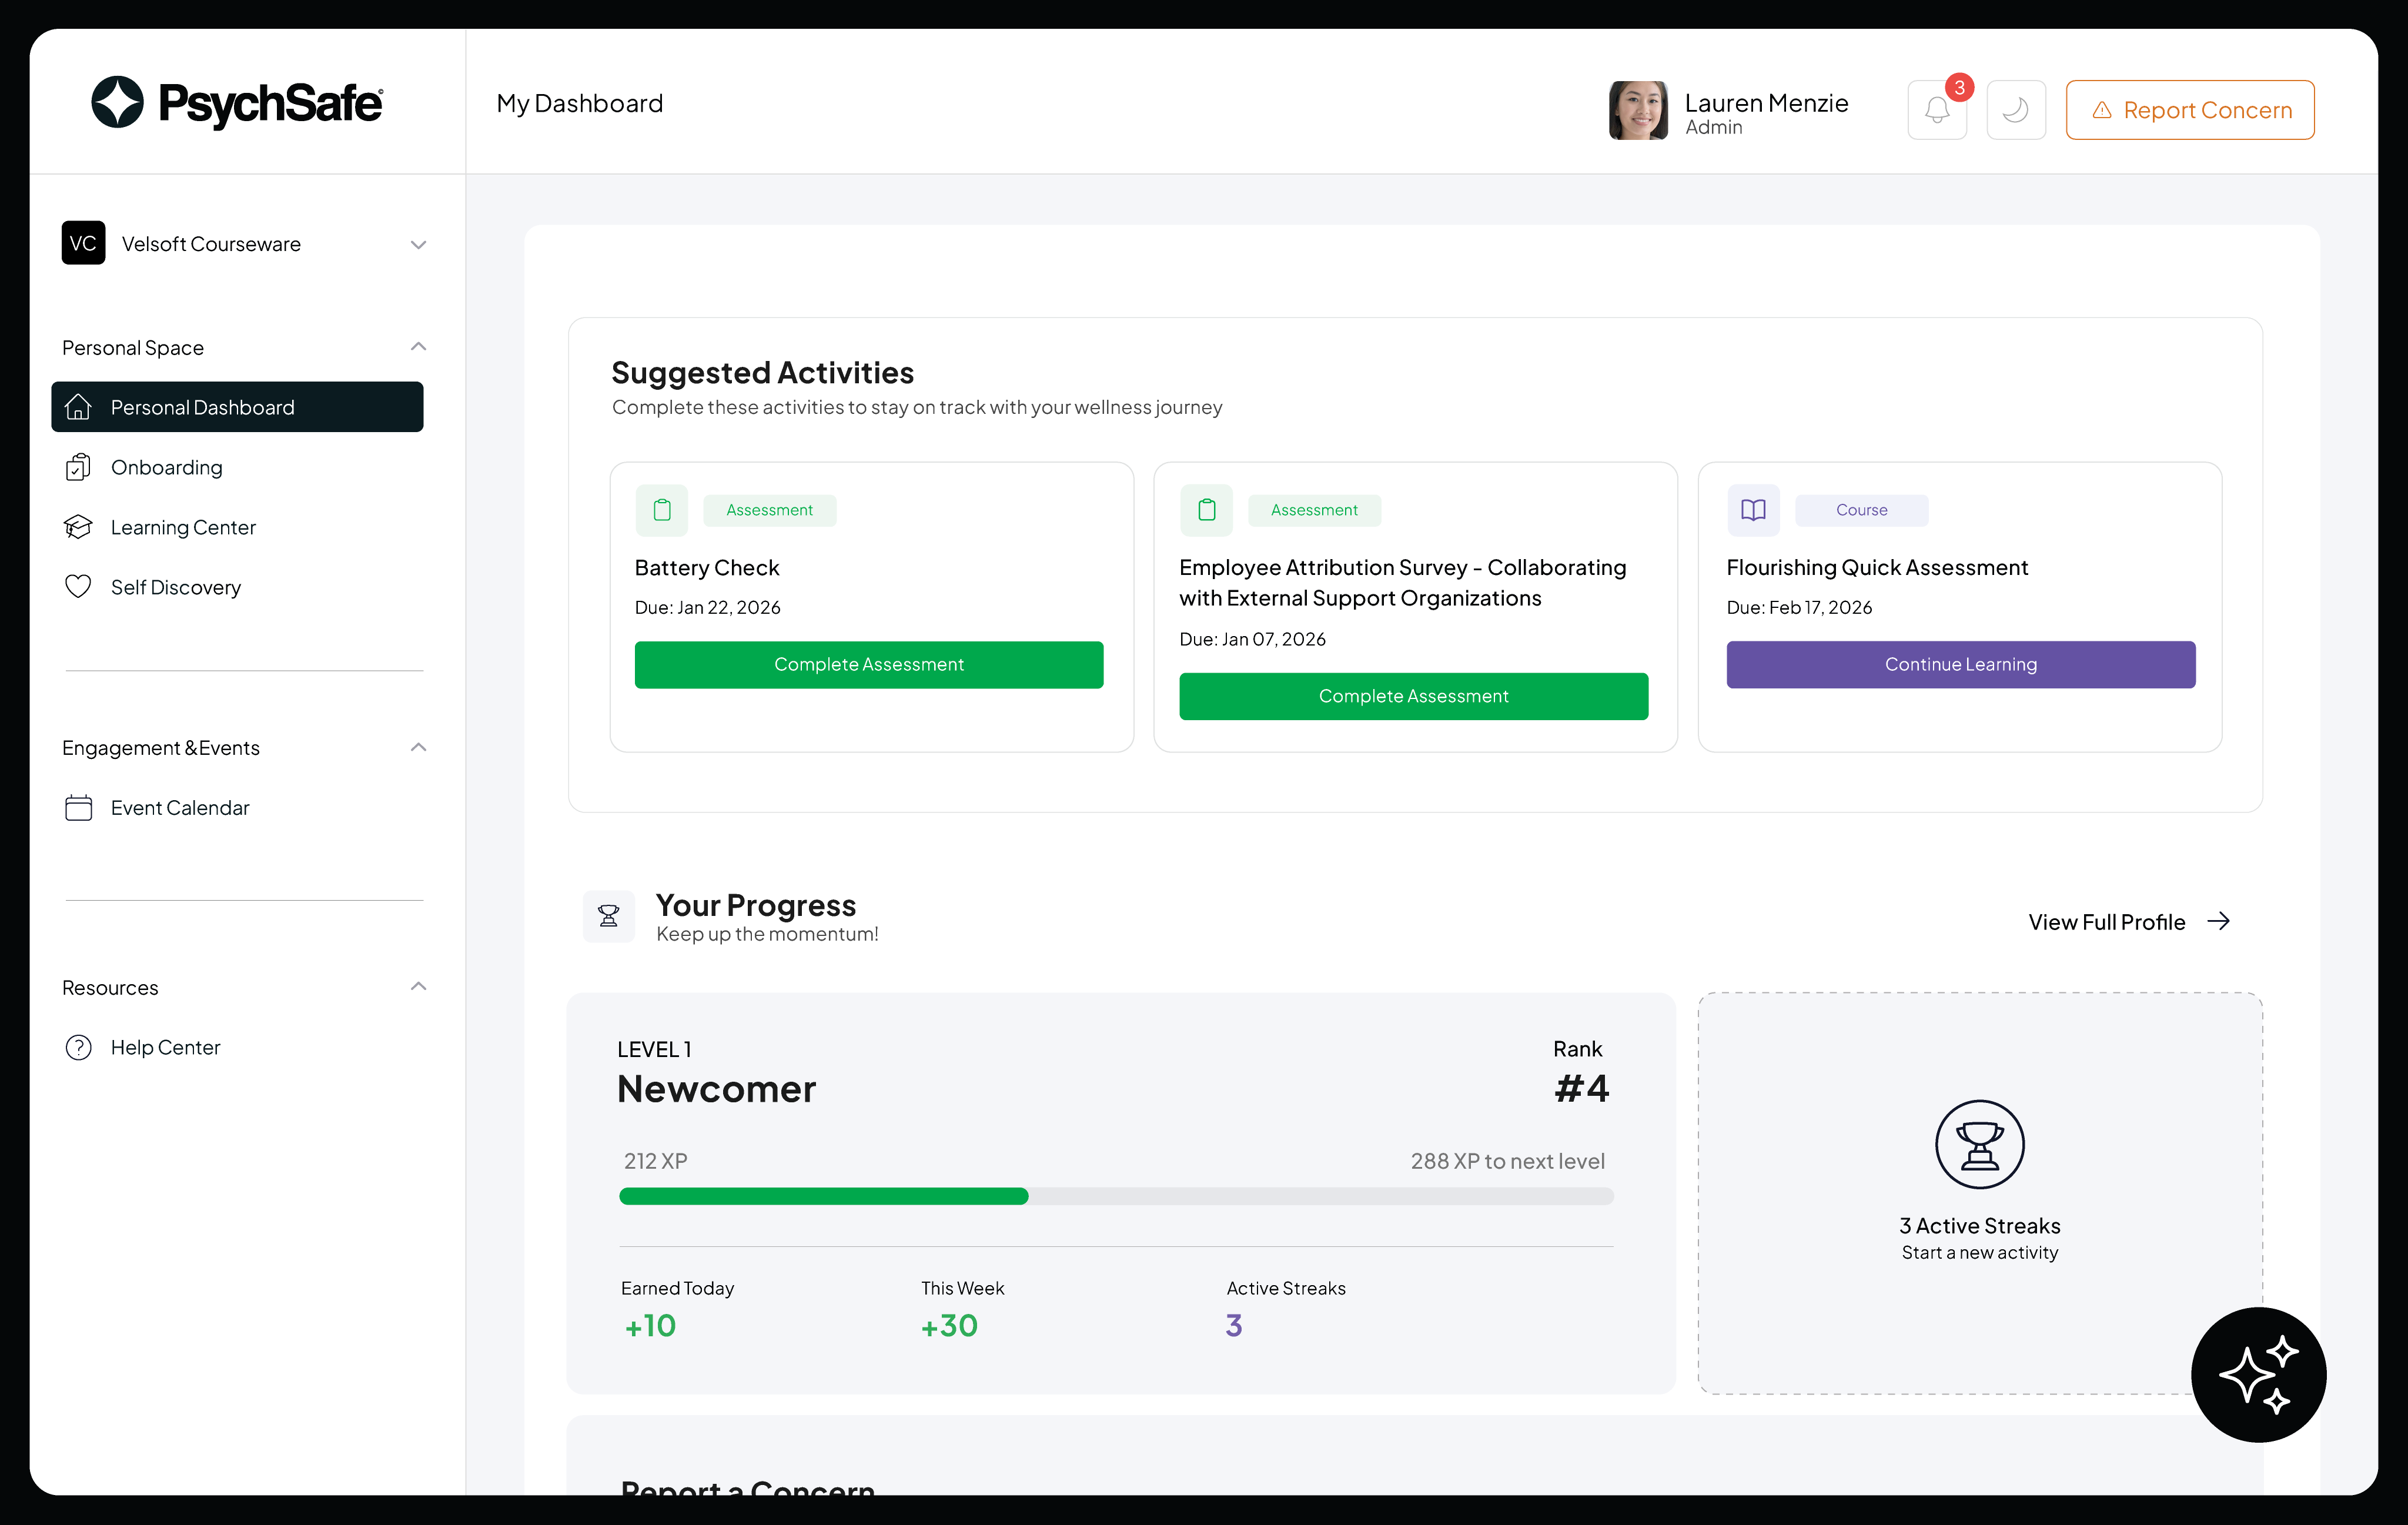
Task: Open the Event Calendar via calendar icon
Action: (80, 807)
